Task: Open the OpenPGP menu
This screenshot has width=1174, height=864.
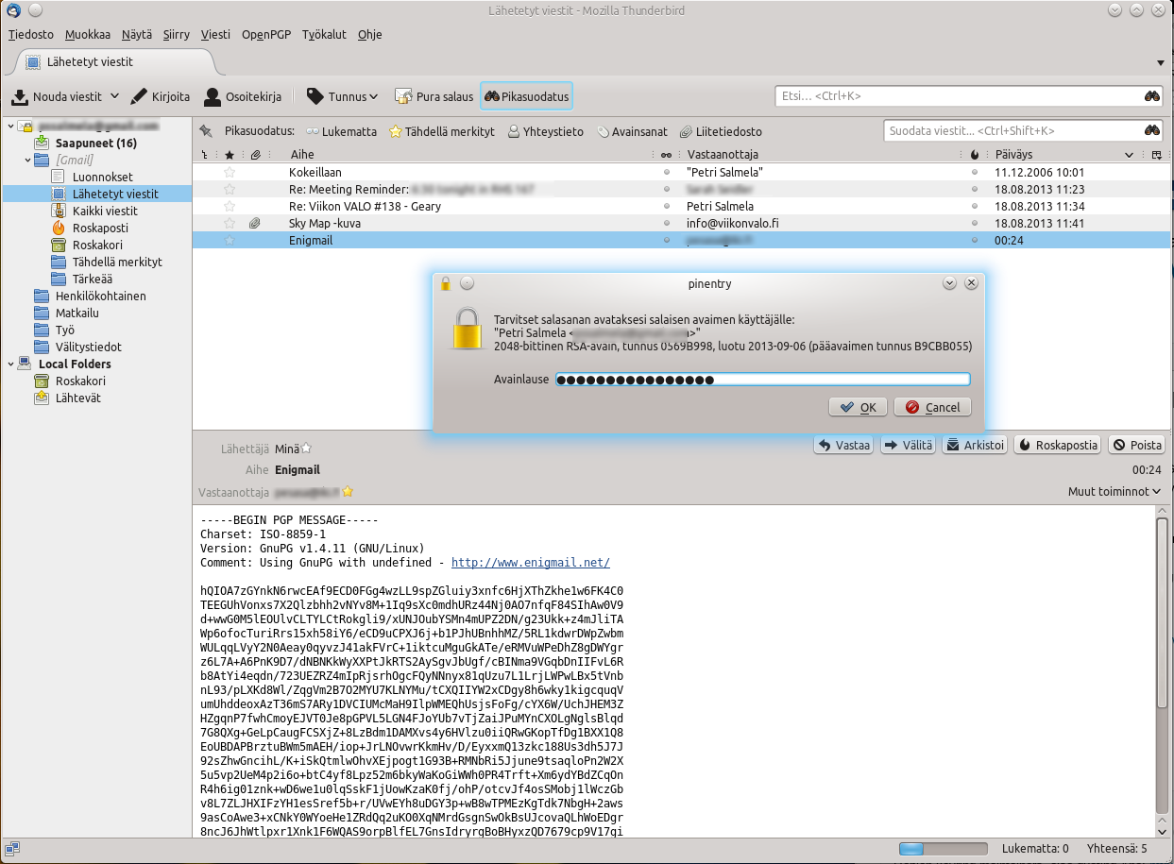Action: tap(266, 35)
